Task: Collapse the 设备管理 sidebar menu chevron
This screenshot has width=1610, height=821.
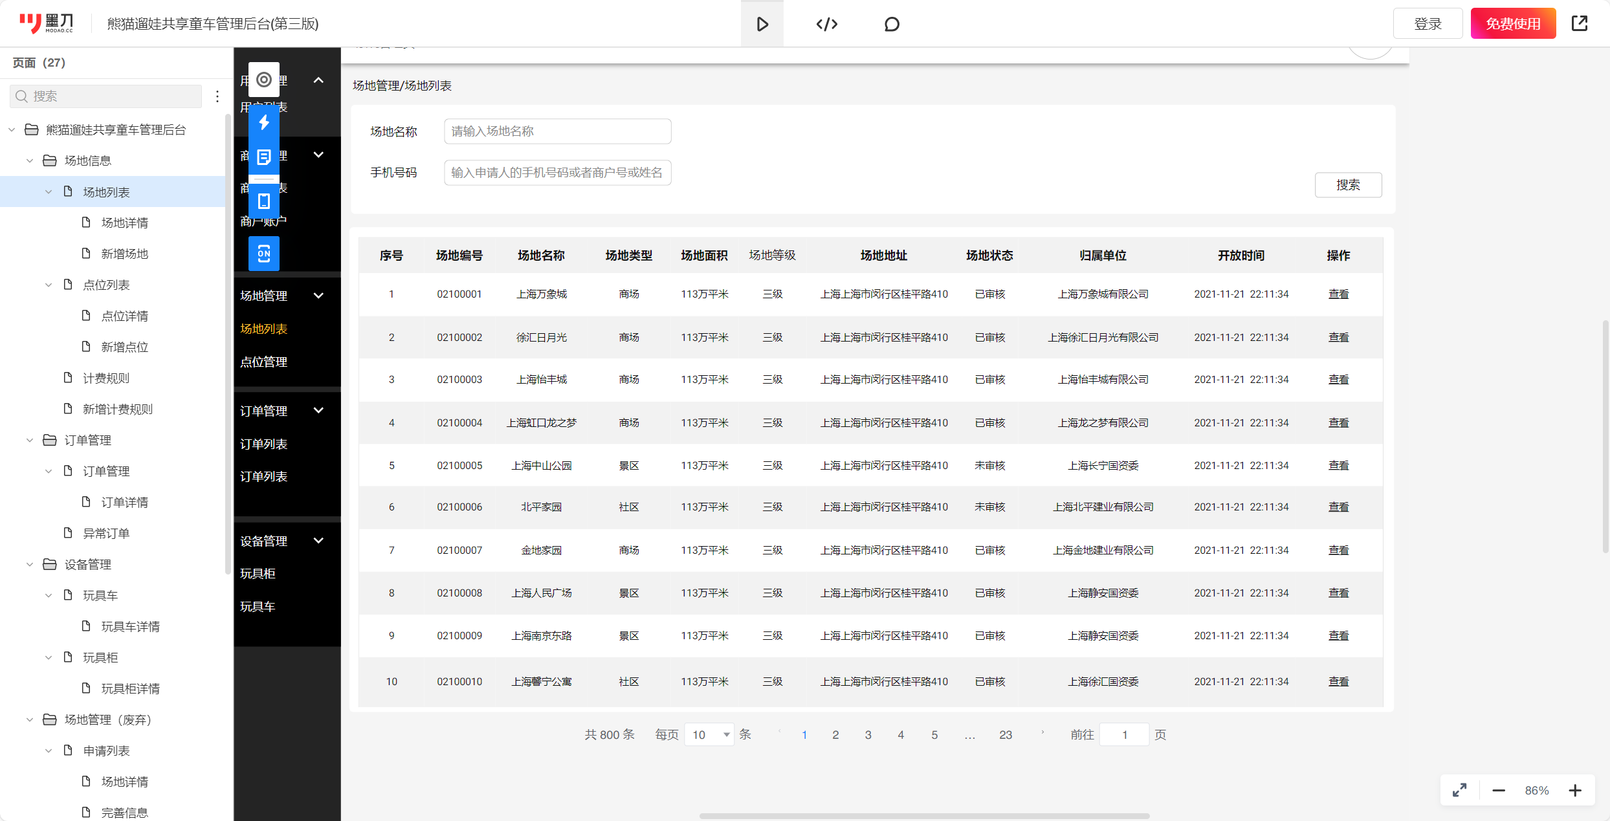Action: point(318,540)
